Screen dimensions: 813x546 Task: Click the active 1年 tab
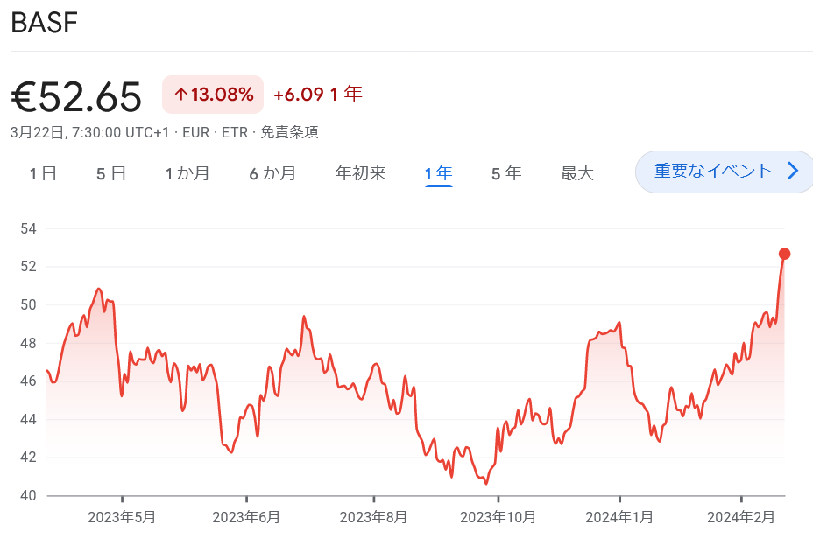pos(438,173)
